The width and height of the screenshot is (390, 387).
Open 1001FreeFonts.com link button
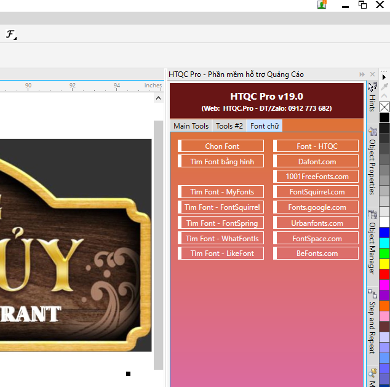[316, 177]
